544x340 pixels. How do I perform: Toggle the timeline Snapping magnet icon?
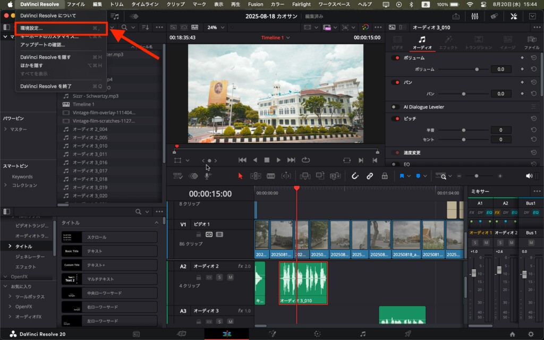click(x=355, y=176)
